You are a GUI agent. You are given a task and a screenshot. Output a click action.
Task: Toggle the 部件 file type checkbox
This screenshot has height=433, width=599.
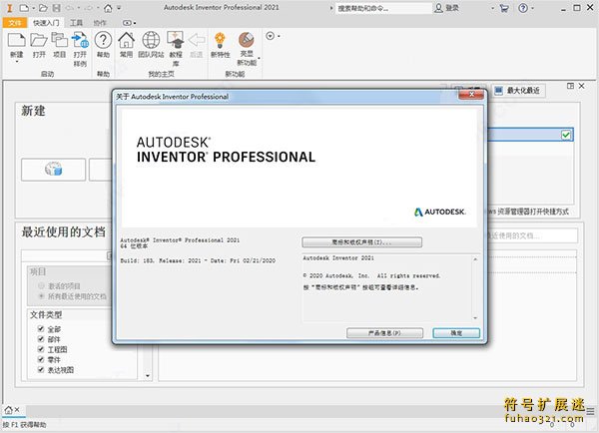pyautogui.click(x=41, y=338)
